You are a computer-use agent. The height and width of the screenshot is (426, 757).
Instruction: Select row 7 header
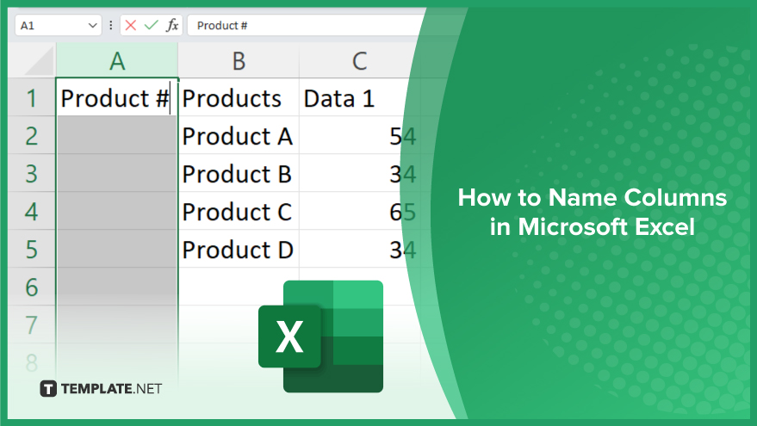31,324
